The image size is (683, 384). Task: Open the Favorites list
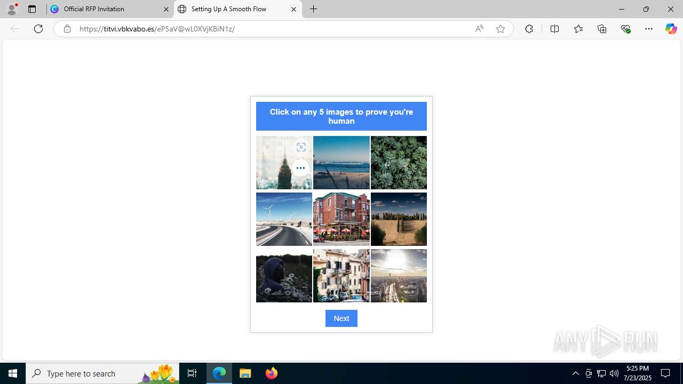(578, 29)
